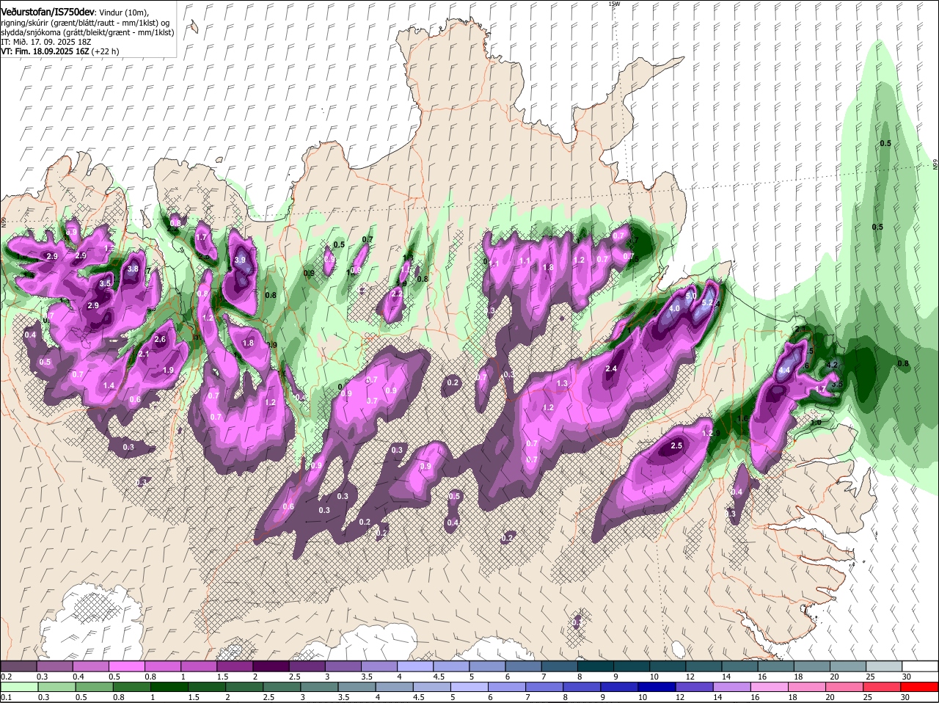939x703 pixels.
Task: Select the 4.4 precipitation value on the map
Action: pyautogui.click(x=784, y=371)
